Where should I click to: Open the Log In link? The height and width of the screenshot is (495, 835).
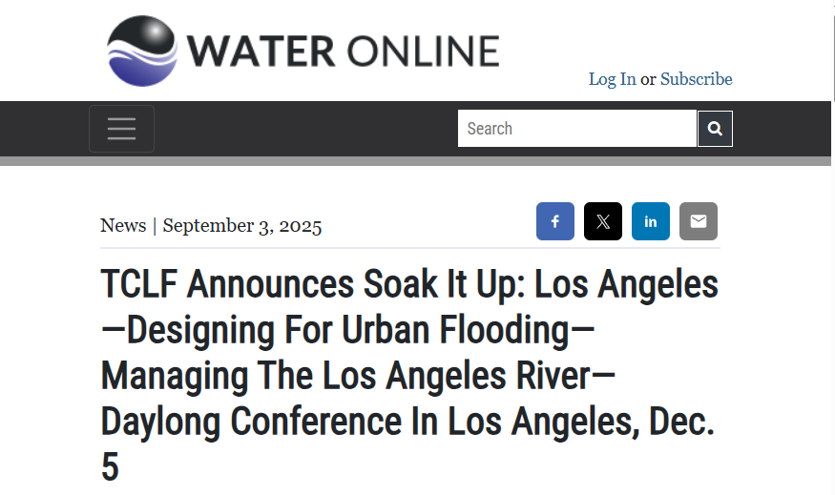(612, 79)
